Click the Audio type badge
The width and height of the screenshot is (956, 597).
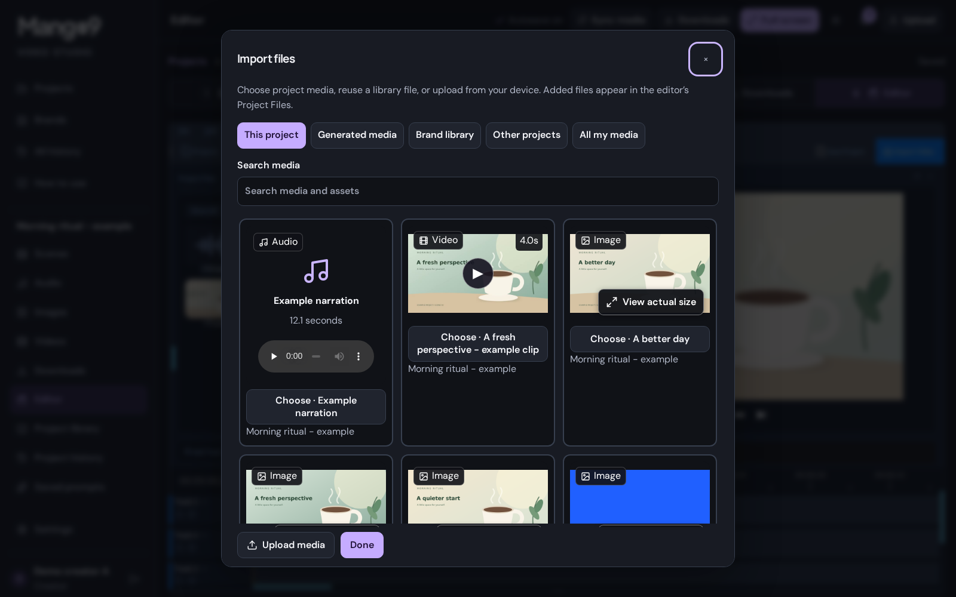coord(278,242)
